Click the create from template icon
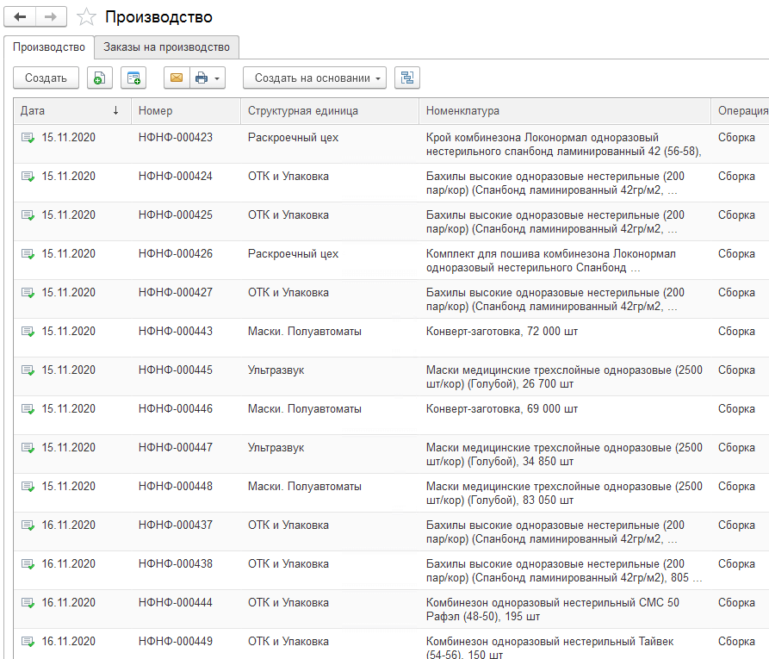The width and height of the screenshot is (769, 659). tap(133, 78)
